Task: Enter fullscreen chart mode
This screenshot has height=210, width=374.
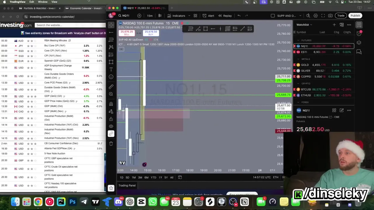Action: (323, 16)
